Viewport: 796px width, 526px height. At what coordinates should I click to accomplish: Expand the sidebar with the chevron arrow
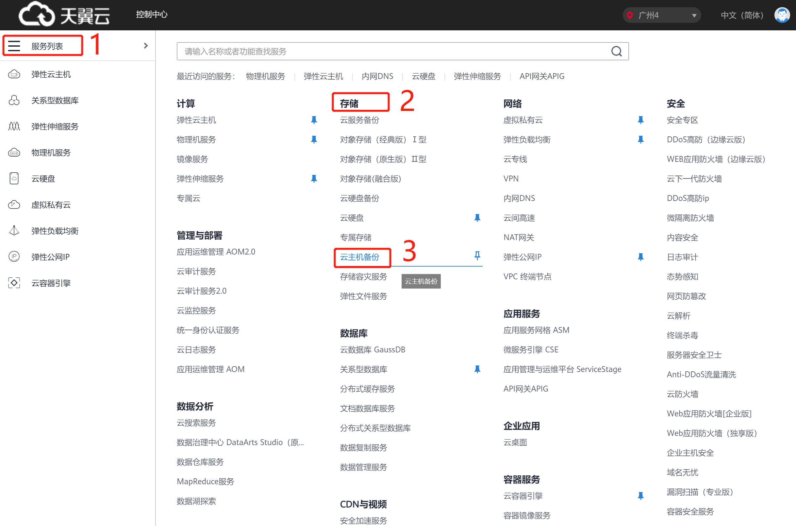point(146,46)
